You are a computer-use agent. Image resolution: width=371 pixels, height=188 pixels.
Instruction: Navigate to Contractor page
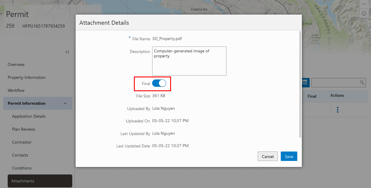point(22,142)
